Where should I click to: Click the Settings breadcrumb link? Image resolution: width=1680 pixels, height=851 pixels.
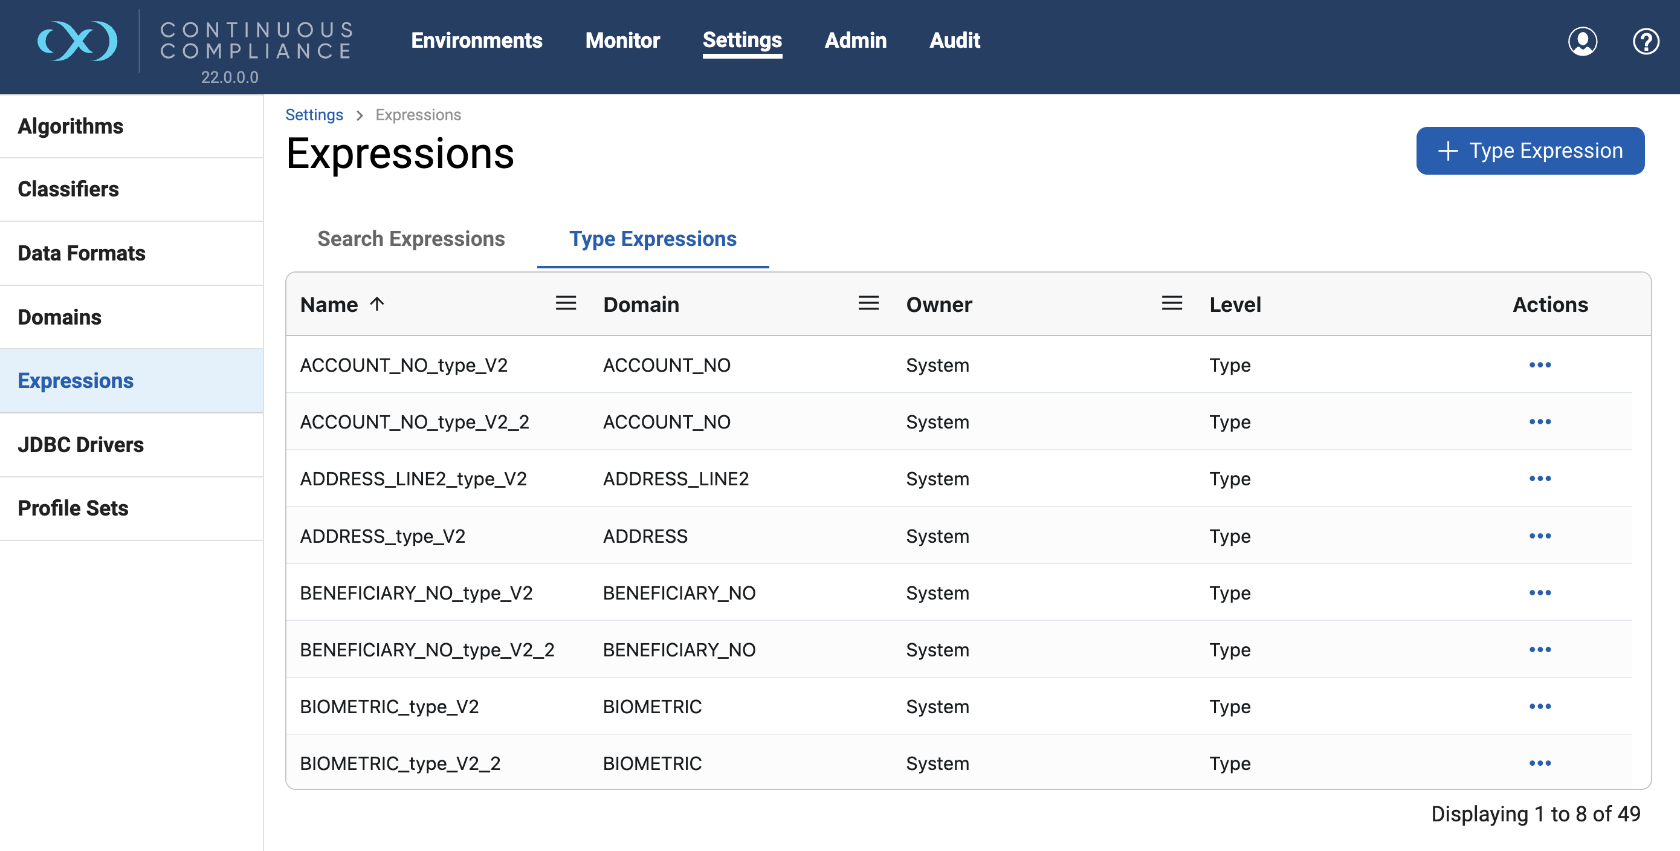tap(314, 115)
